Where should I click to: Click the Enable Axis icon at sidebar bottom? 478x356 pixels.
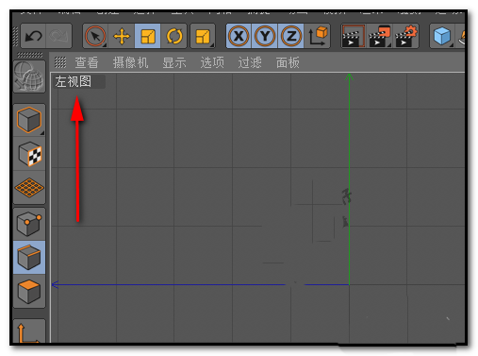(x=29, y=331)
